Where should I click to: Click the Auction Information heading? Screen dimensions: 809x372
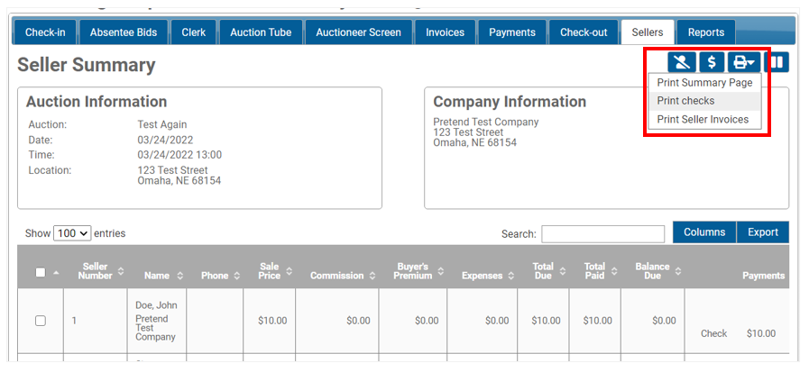(97, 102)
